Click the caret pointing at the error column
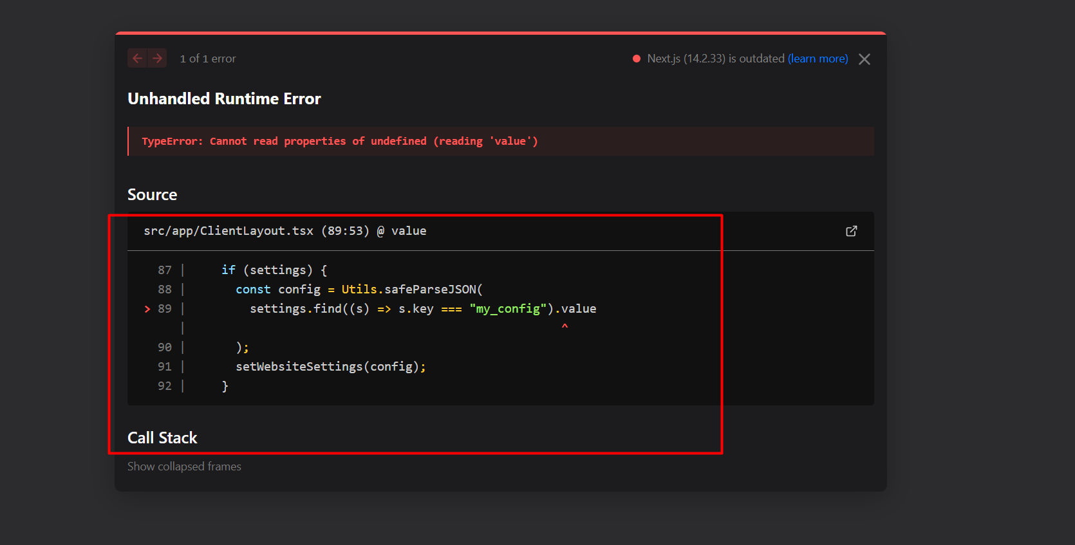 coord(565,327)
